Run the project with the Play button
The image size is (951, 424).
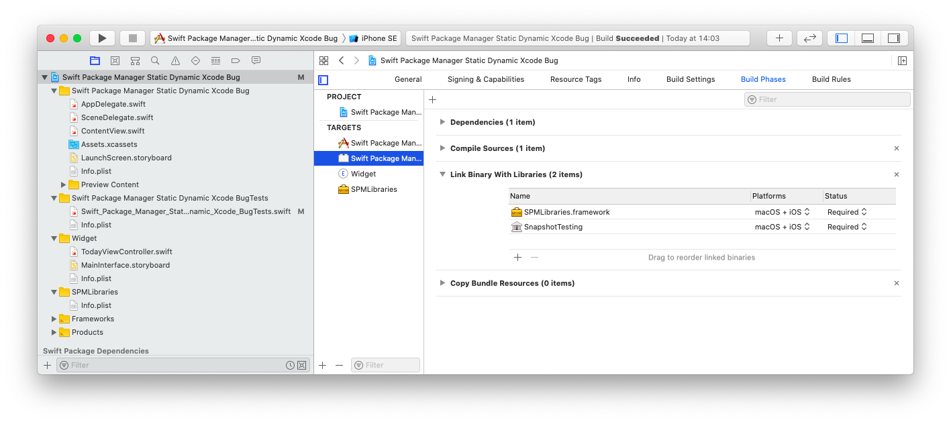click(x=103, y=38)
